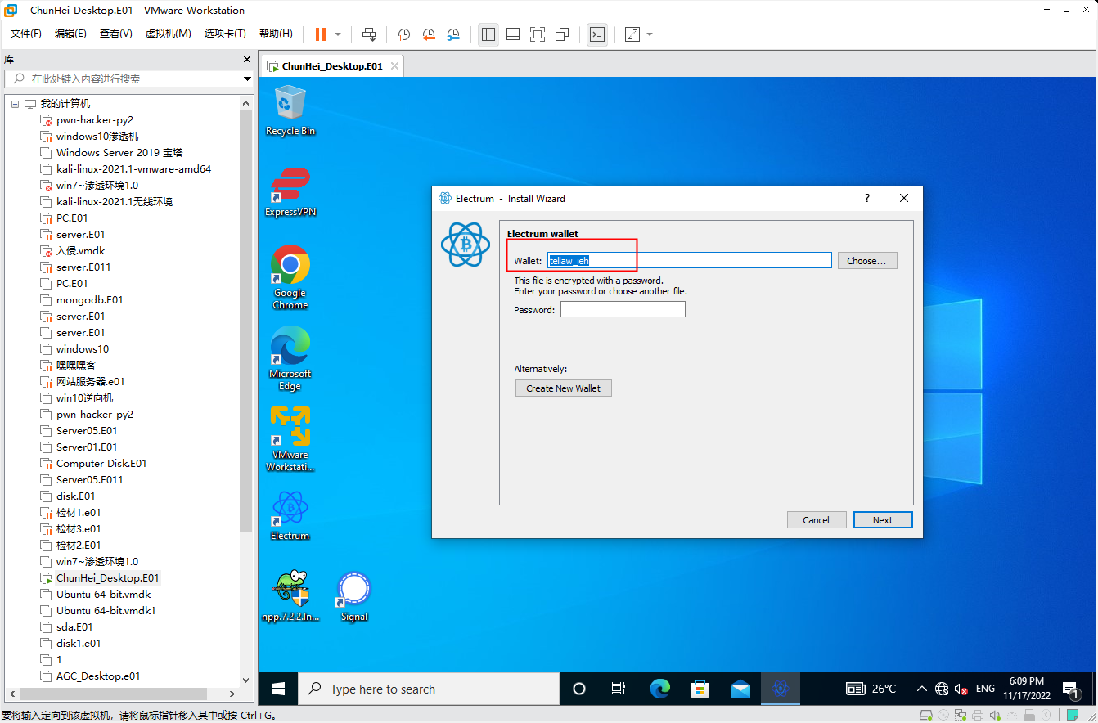Screen dimensions: 1098x723
Task: Click the library search input field
Action: 123,79
